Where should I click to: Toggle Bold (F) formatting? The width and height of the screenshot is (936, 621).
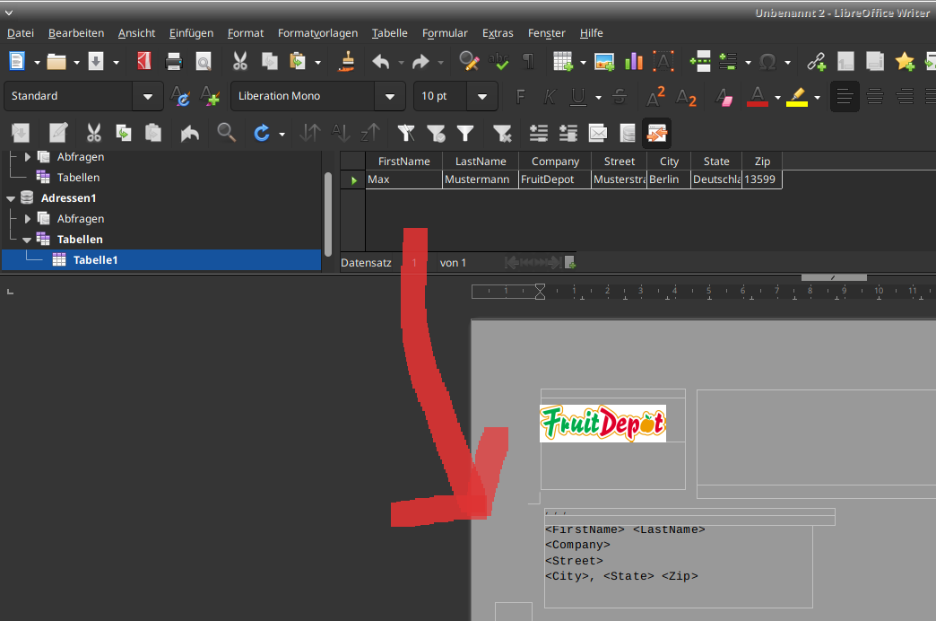(x=521, y=96)
